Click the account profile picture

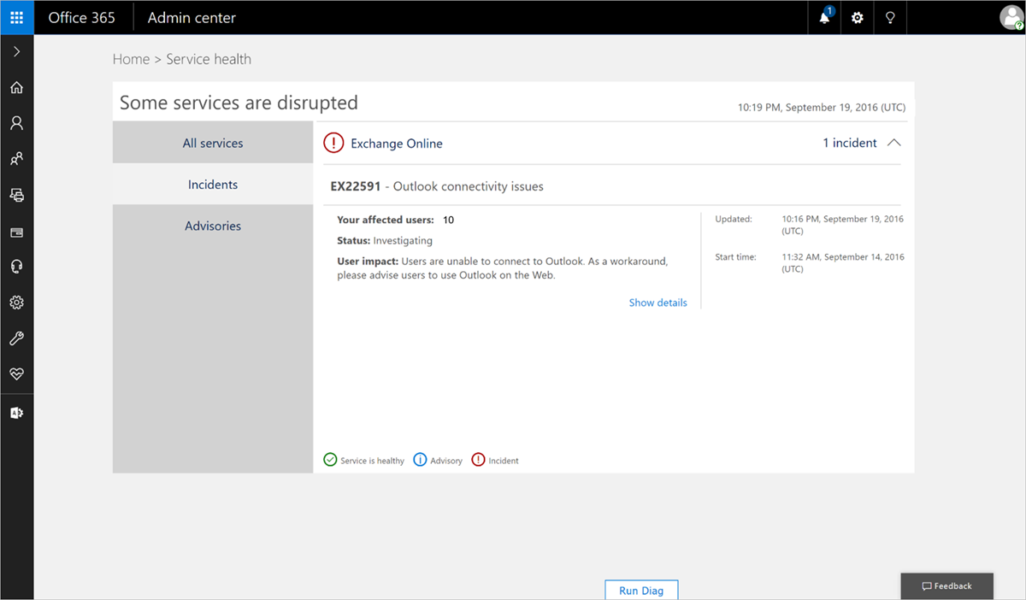pos(1011,17)
